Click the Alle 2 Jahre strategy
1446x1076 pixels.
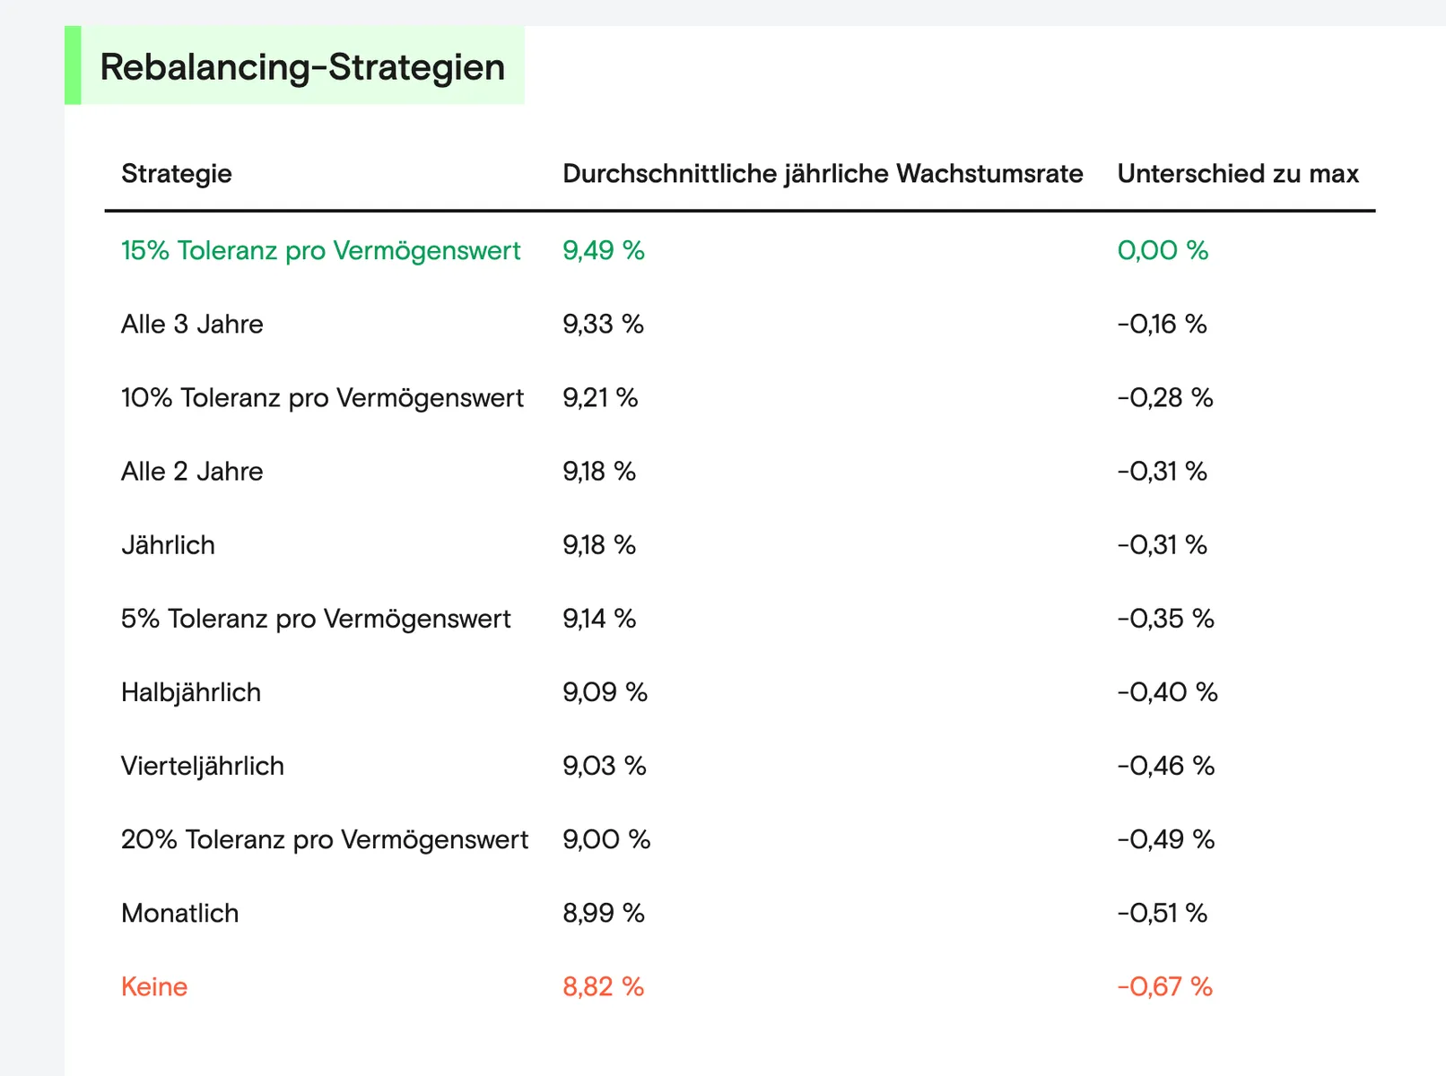tap(192, 471)
